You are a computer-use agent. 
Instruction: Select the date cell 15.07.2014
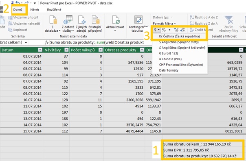[22, 131]
